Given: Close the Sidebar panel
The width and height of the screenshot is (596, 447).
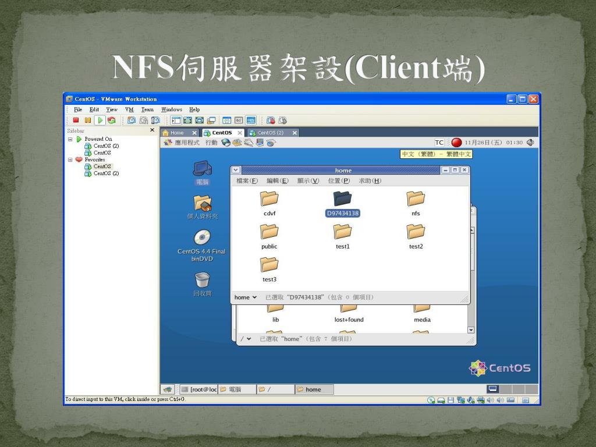Looking at the screenshot, I should tap(152, 130).
